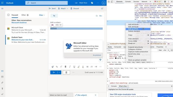Open more compose actions next to Discard
173x97 pixels.
(x=83, y=8)
